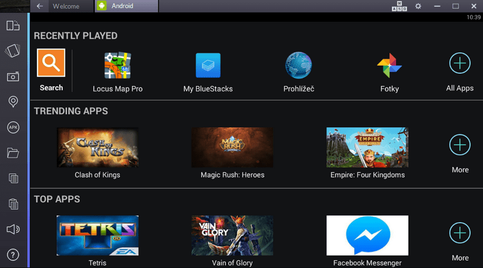Click More label under Trending Apps
Image resolution: width=483 pixels, height=268 pixels.
click(460, 170)
